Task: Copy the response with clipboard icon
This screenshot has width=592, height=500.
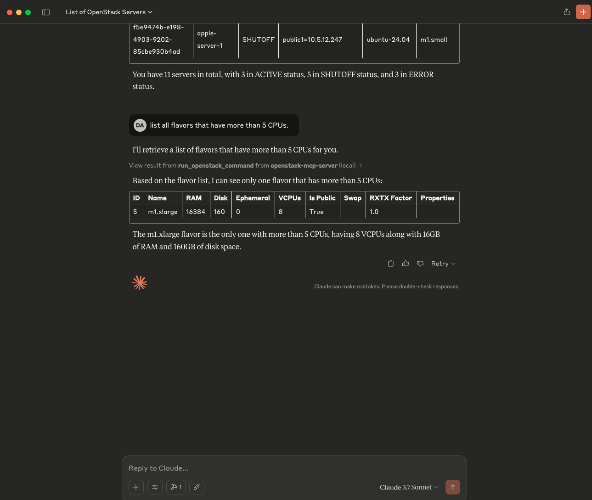Action: [391, 264]
